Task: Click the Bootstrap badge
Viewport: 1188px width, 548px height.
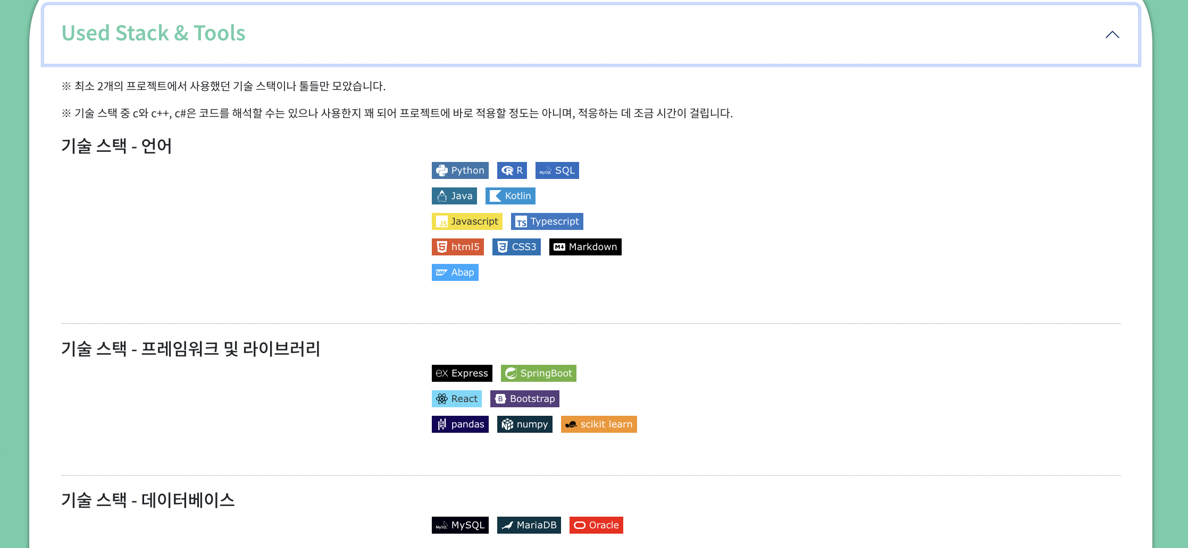Action: click(x=525, y=399)
